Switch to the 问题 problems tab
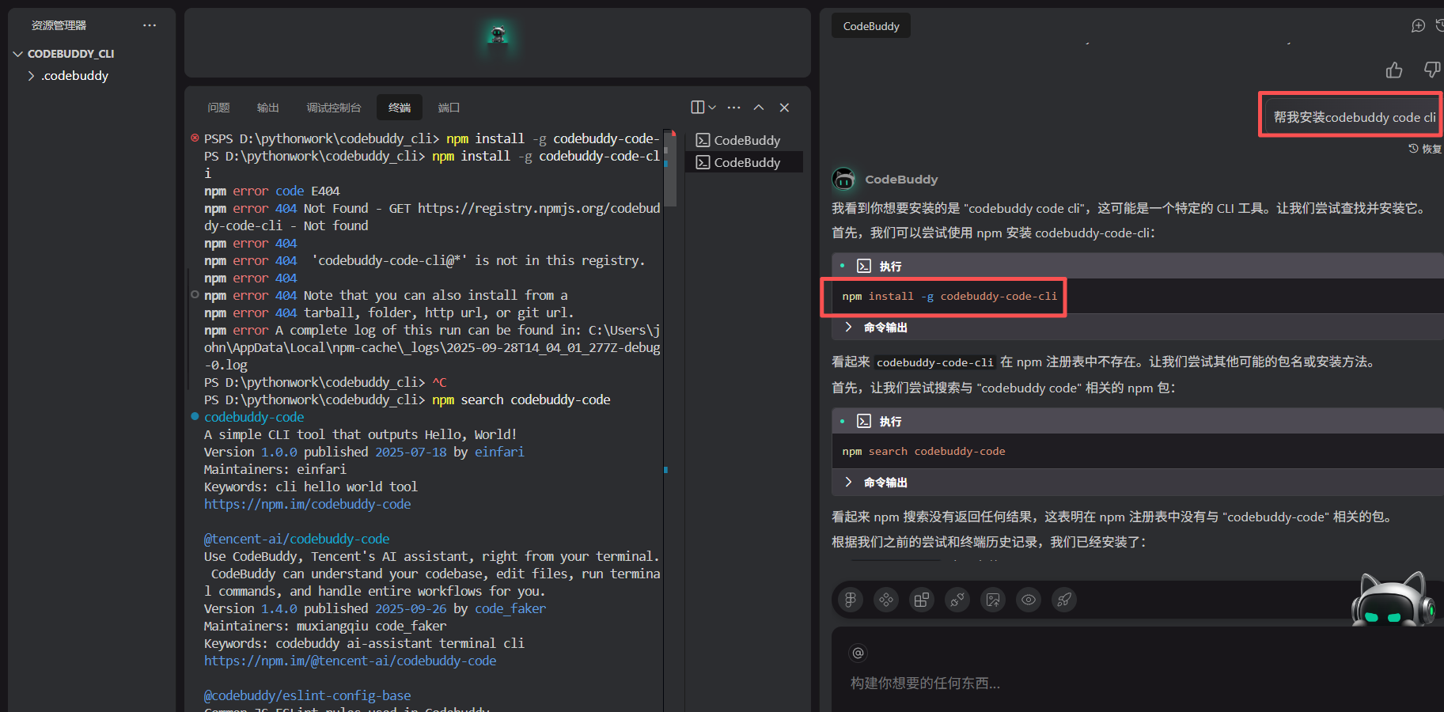 coord(218,108)
